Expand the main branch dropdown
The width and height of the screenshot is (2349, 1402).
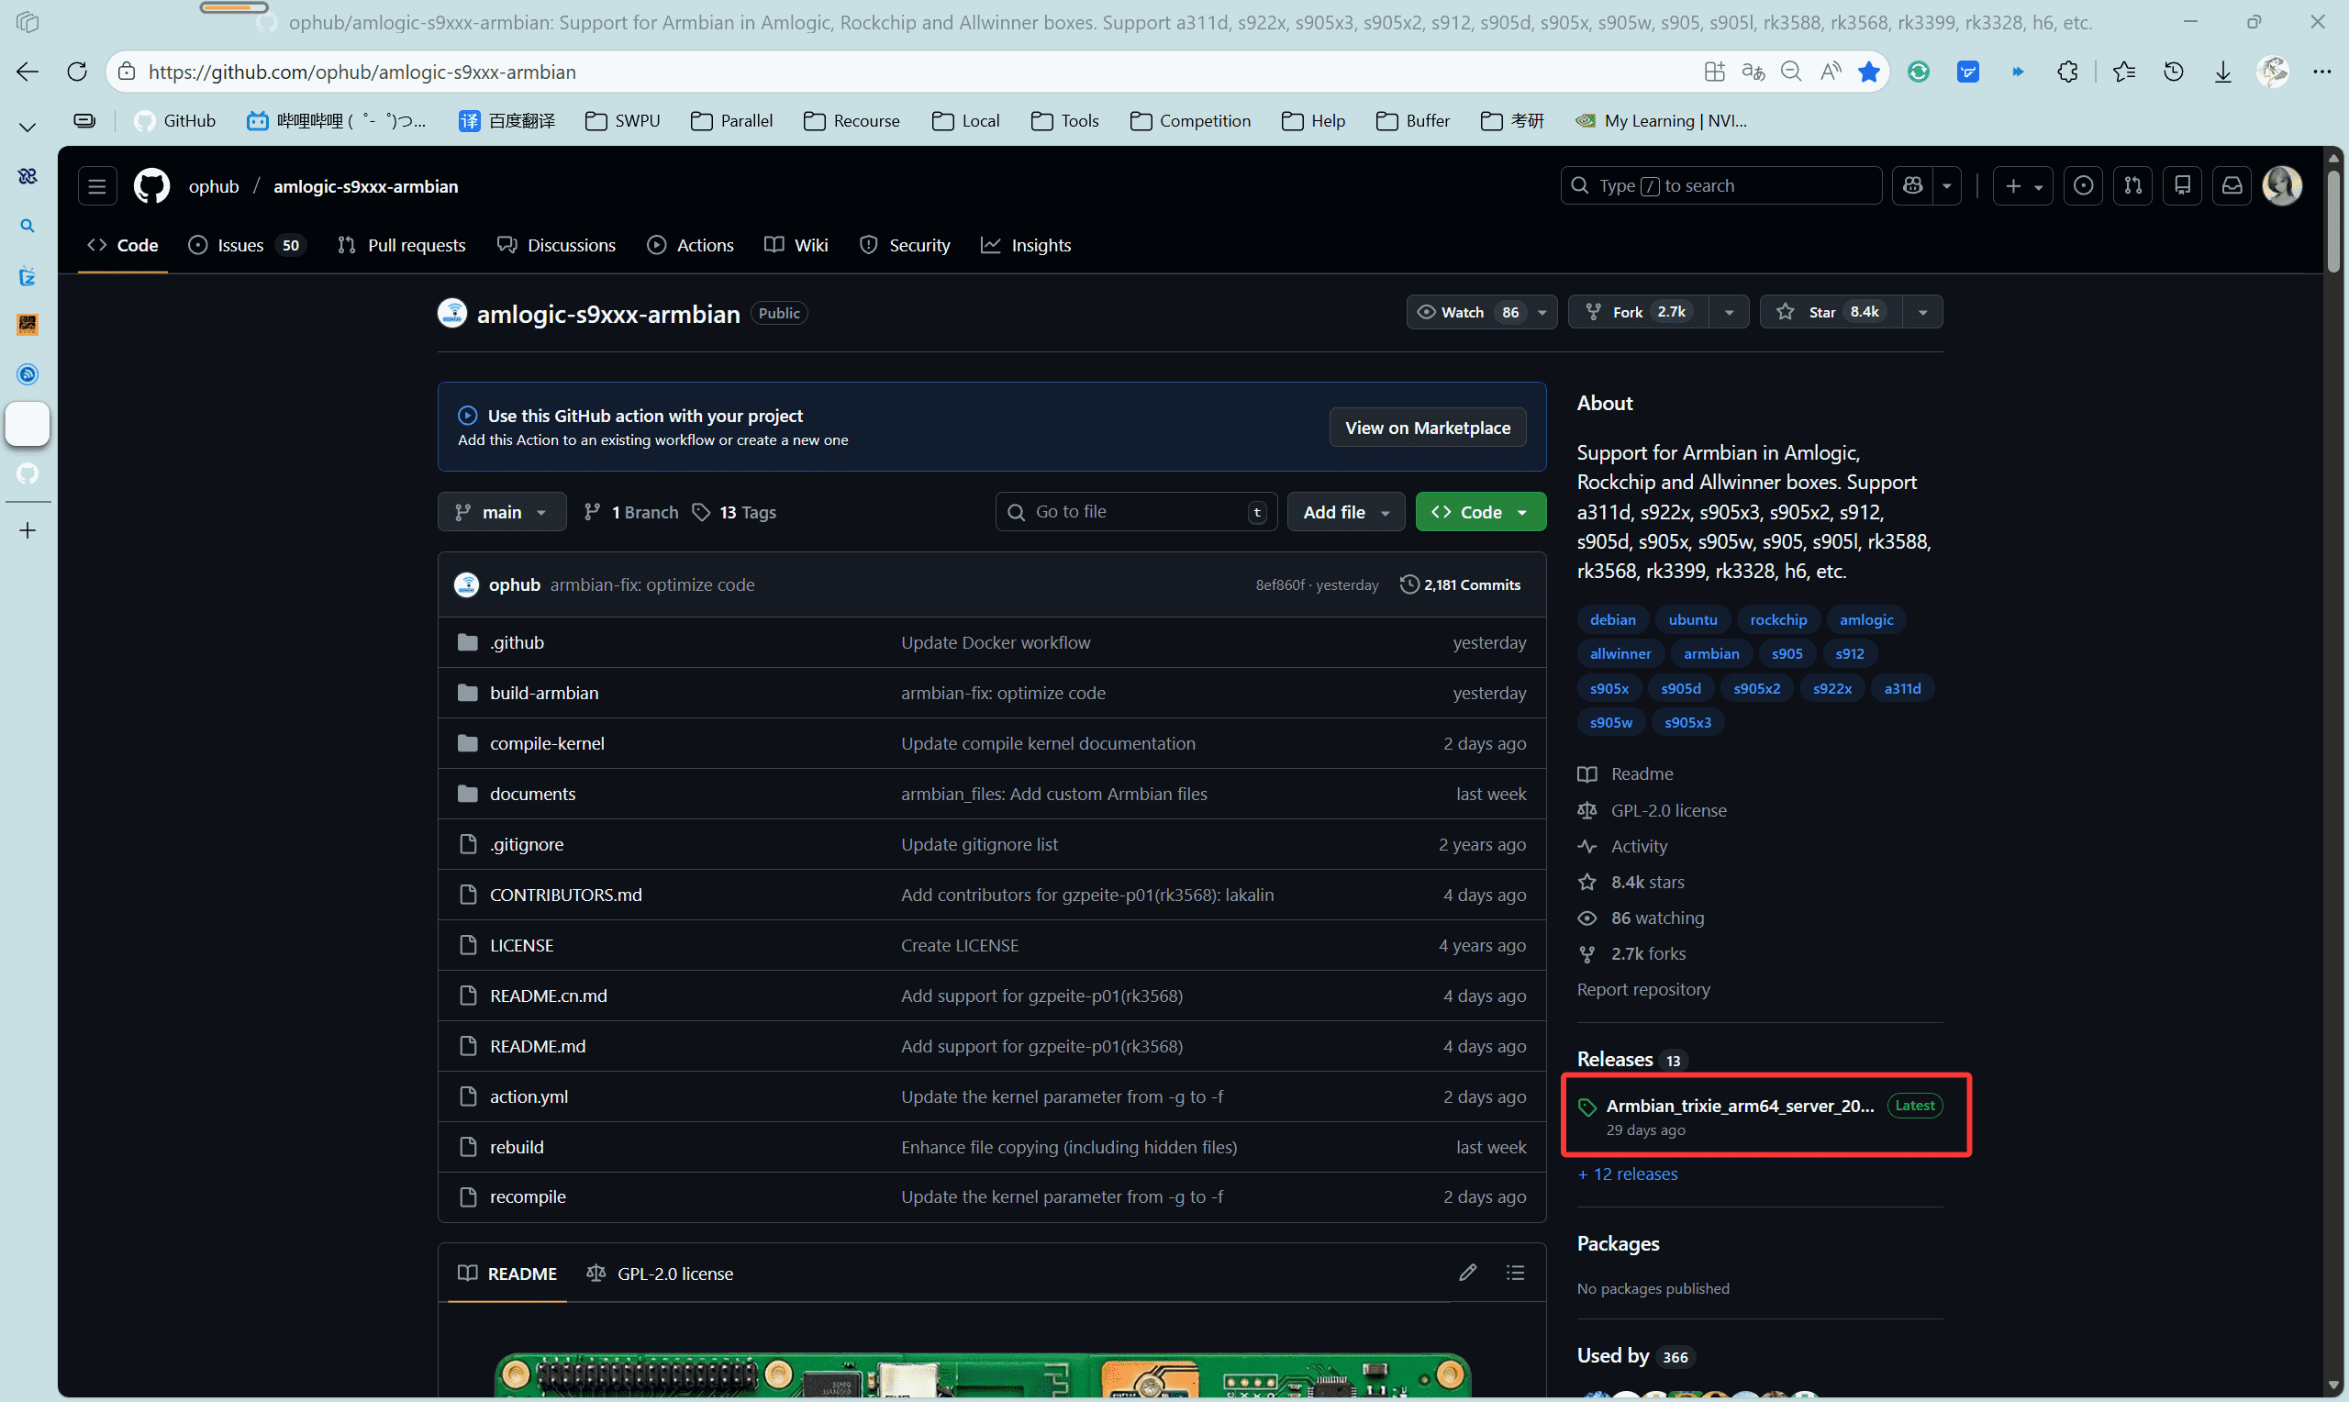coord(502,512)
